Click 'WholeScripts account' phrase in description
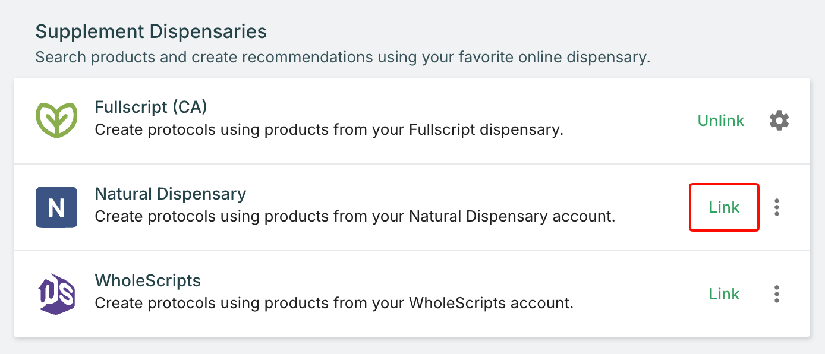Screen dimensions: 825x354 point(490,303)
